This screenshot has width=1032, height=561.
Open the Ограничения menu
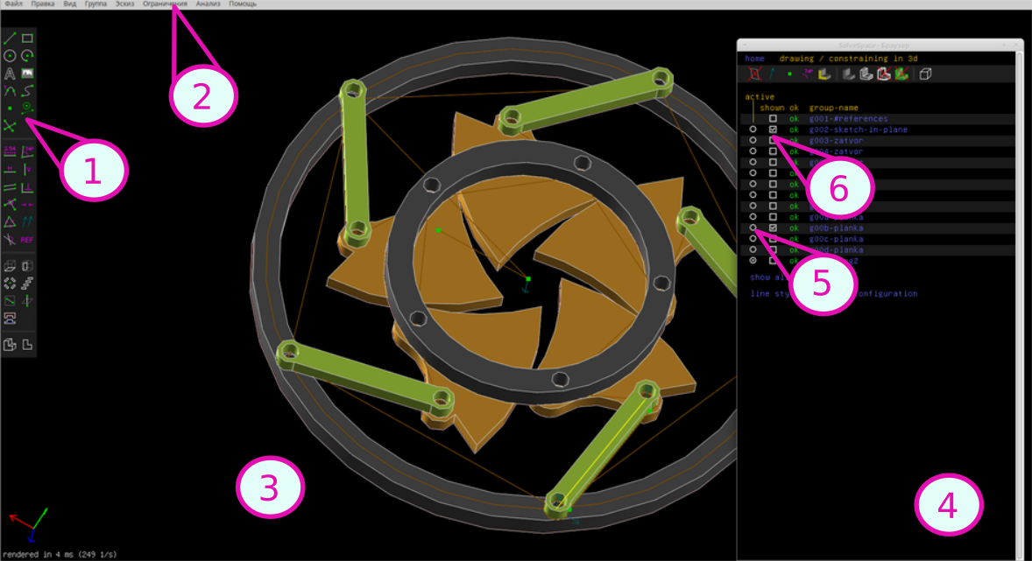point(165,4)
